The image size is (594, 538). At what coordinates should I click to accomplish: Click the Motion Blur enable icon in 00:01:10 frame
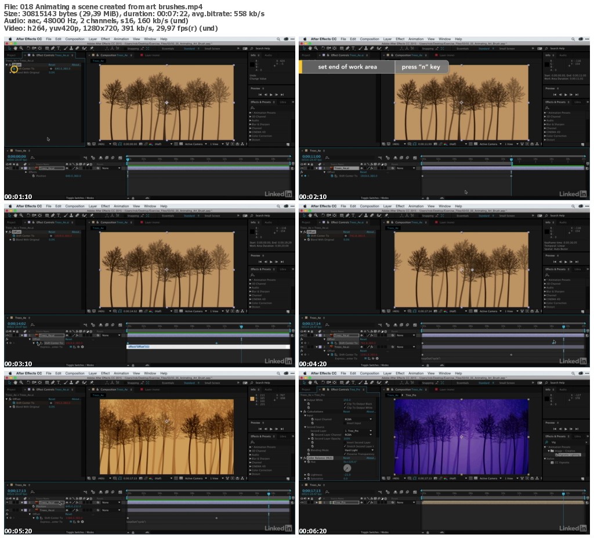(x=113, y=158)
